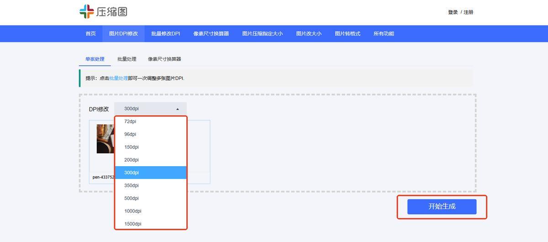Switch to the 批量处理 tab
Image resolution: width=548 pixels, height=242 pixels.
pyautogui.click(x=126, y=59)
